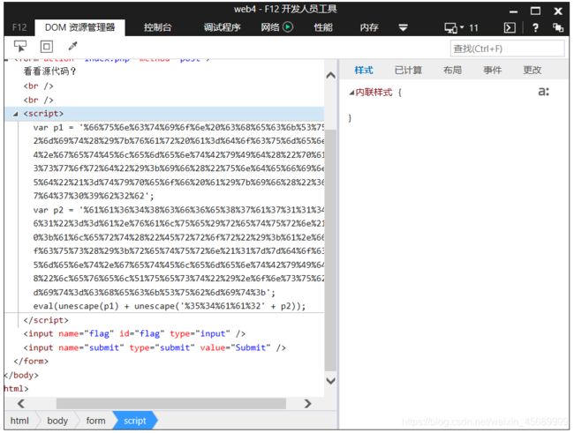Select the 事件 events tab
Viewport: 574px width, 433px height.
point(492,70)
